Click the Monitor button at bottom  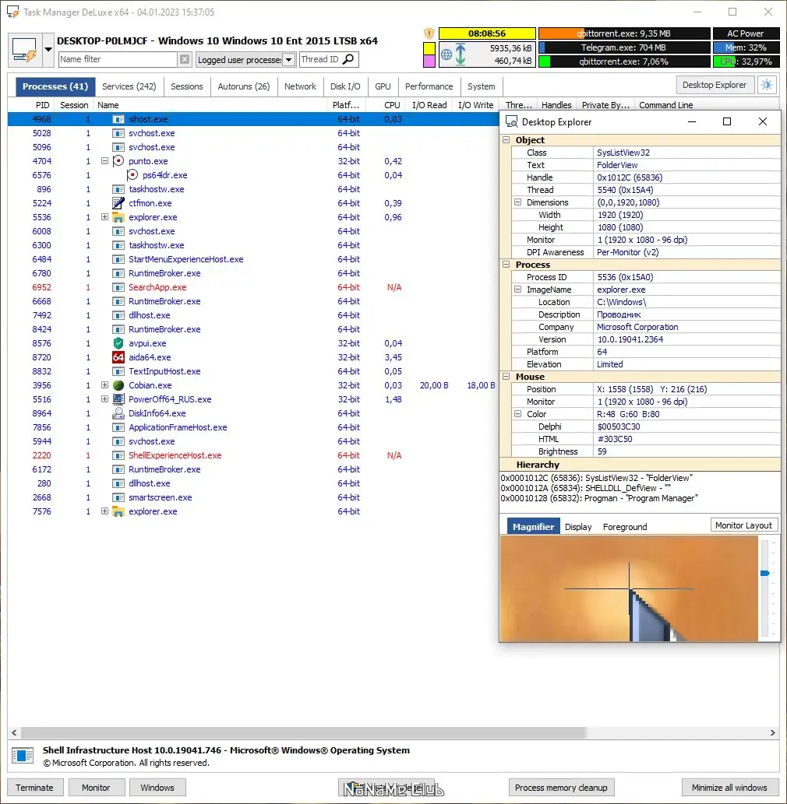point(96,788)
